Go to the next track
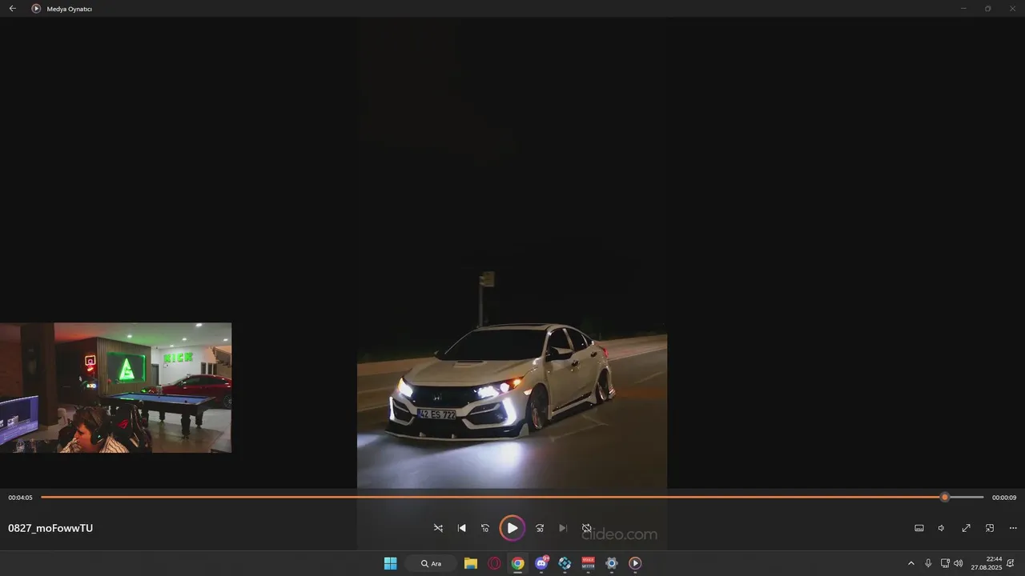This screenshot has height=576, width=1025. (x=563, y=528)
